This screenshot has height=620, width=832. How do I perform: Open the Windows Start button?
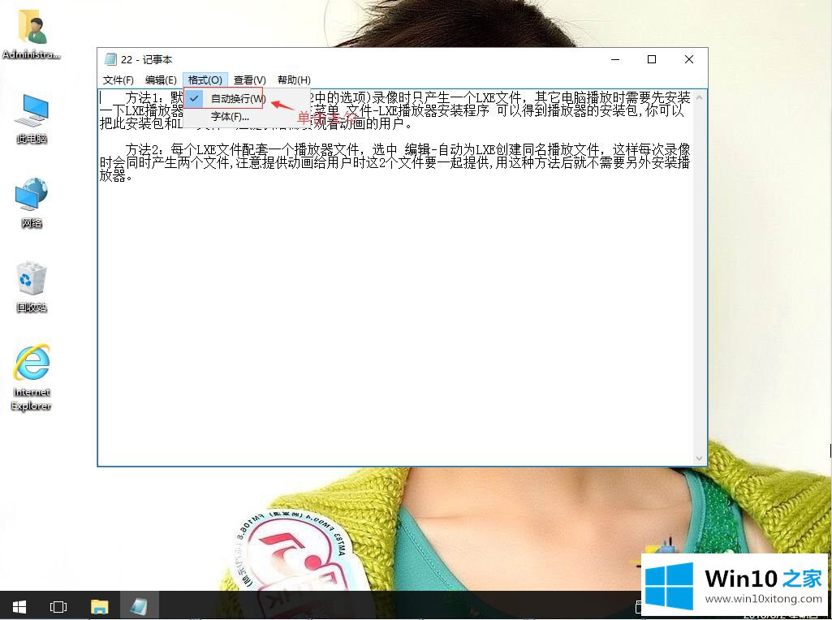tap(19, 605)
